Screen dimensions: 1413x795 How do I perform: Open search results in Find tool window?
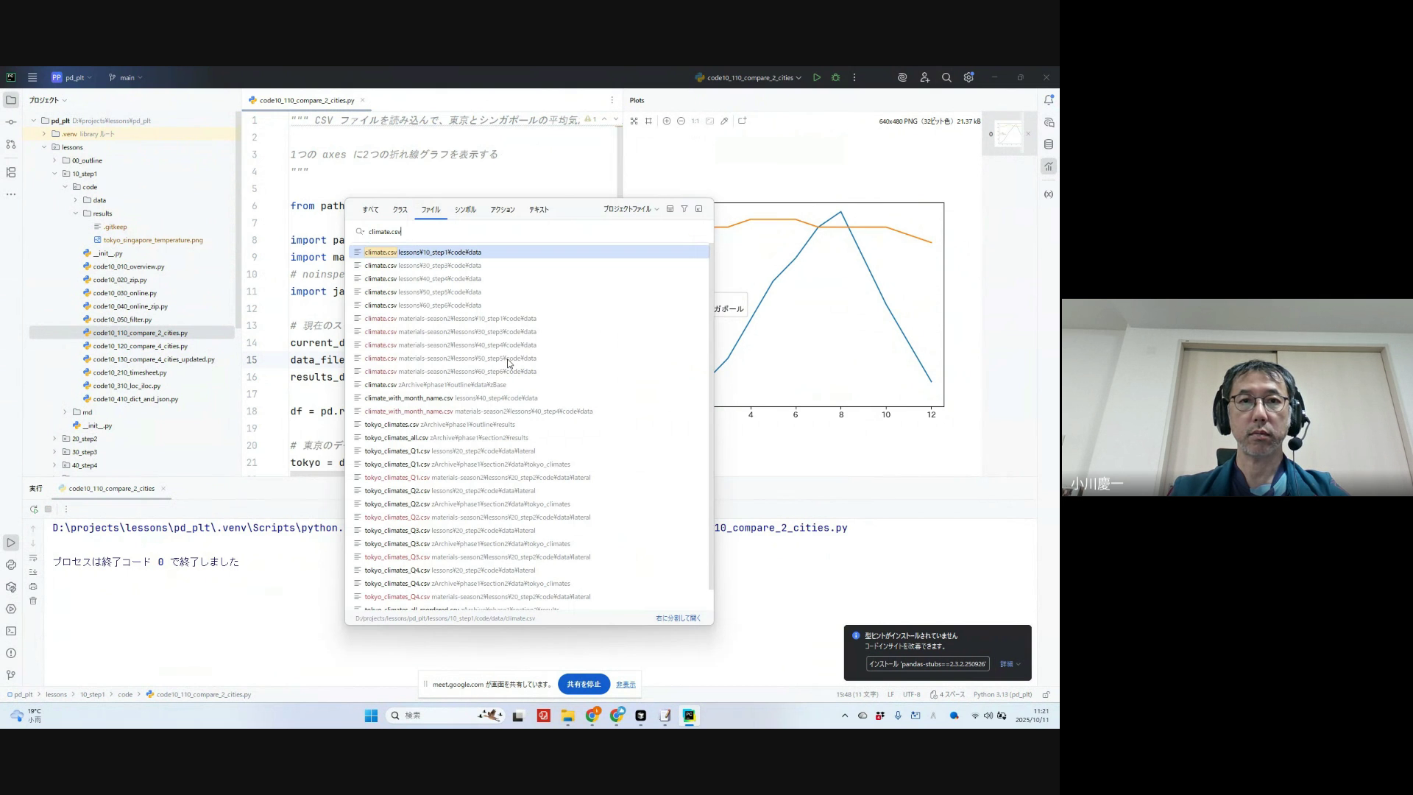tap(698, 209)
